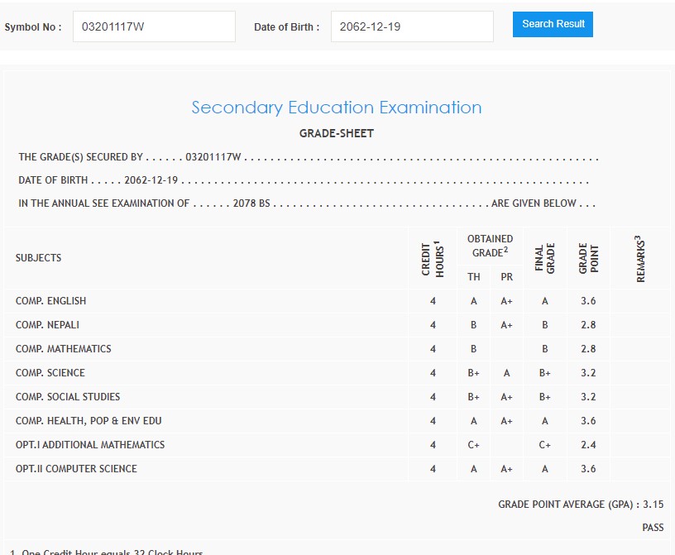Click COMP. HEALTH, POP & ENV EDU
675x555 pixels.
pos(89,421)
